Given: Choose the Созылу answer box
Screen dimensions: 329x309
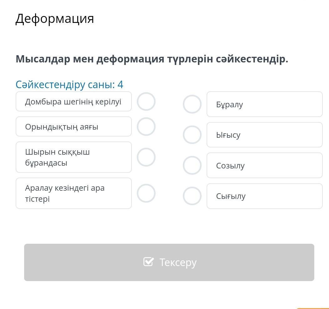Looking at the screenshot, I should pyautogui.click(x=265, y=165).
